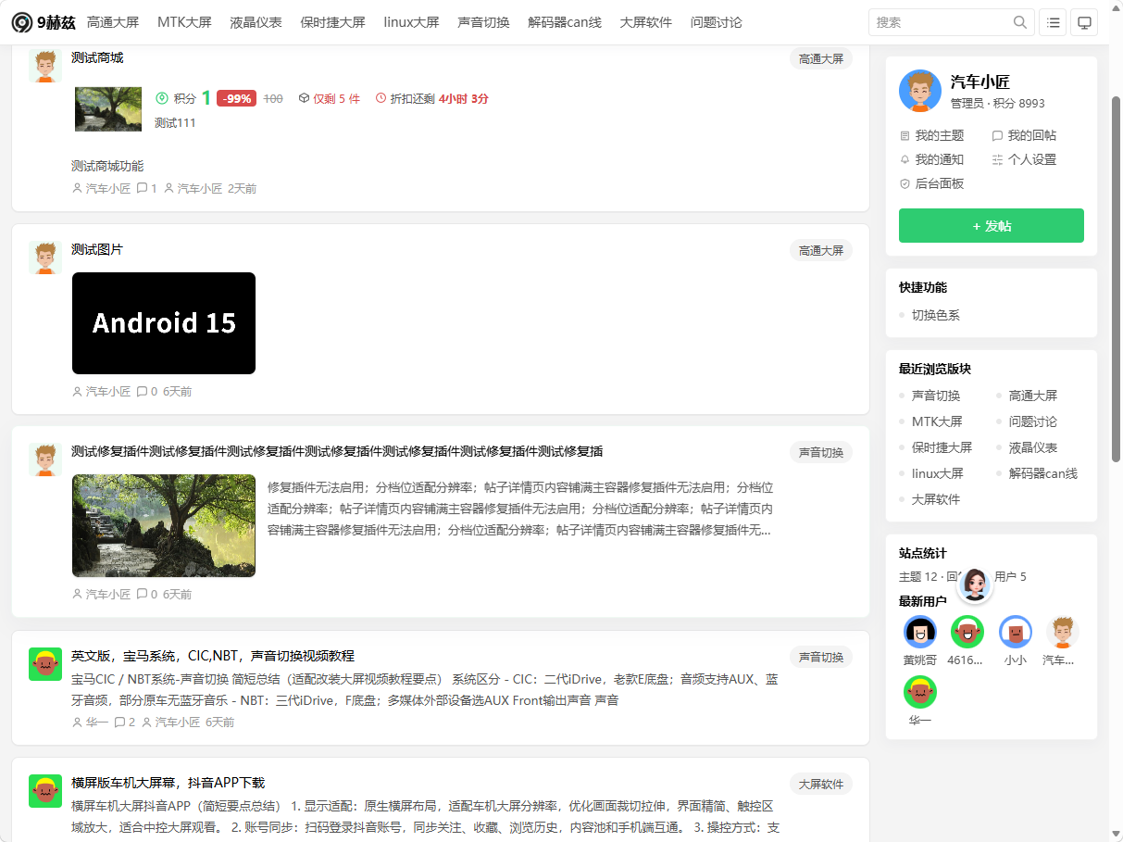The width and height of the screenshot is (1123, 842).
Task: Click author avatar of 横屏版车机大屏幕 post
Action: (45, 791)
